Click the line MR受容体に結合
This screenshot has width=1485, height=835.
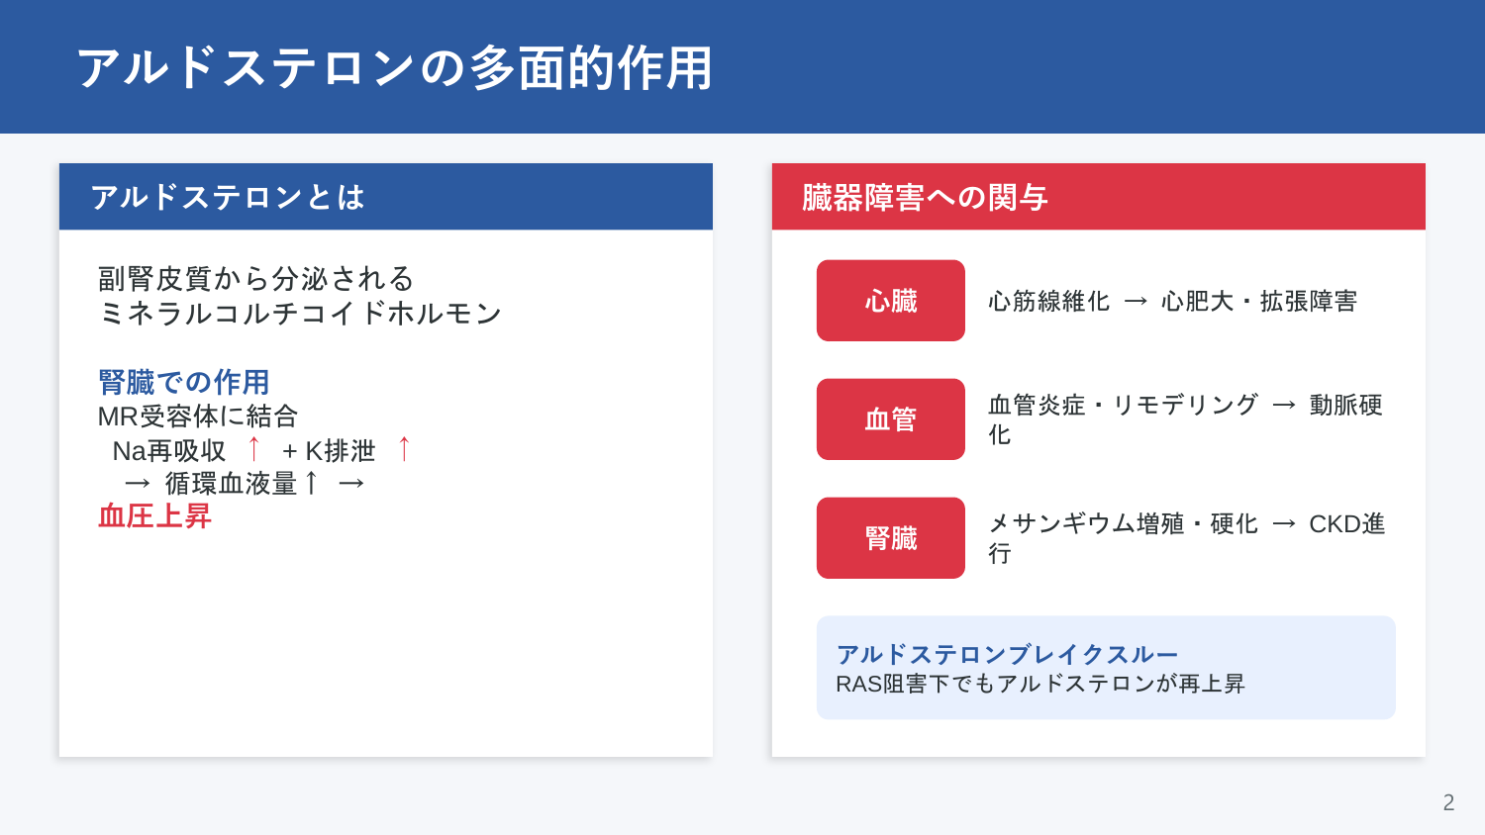198,417
